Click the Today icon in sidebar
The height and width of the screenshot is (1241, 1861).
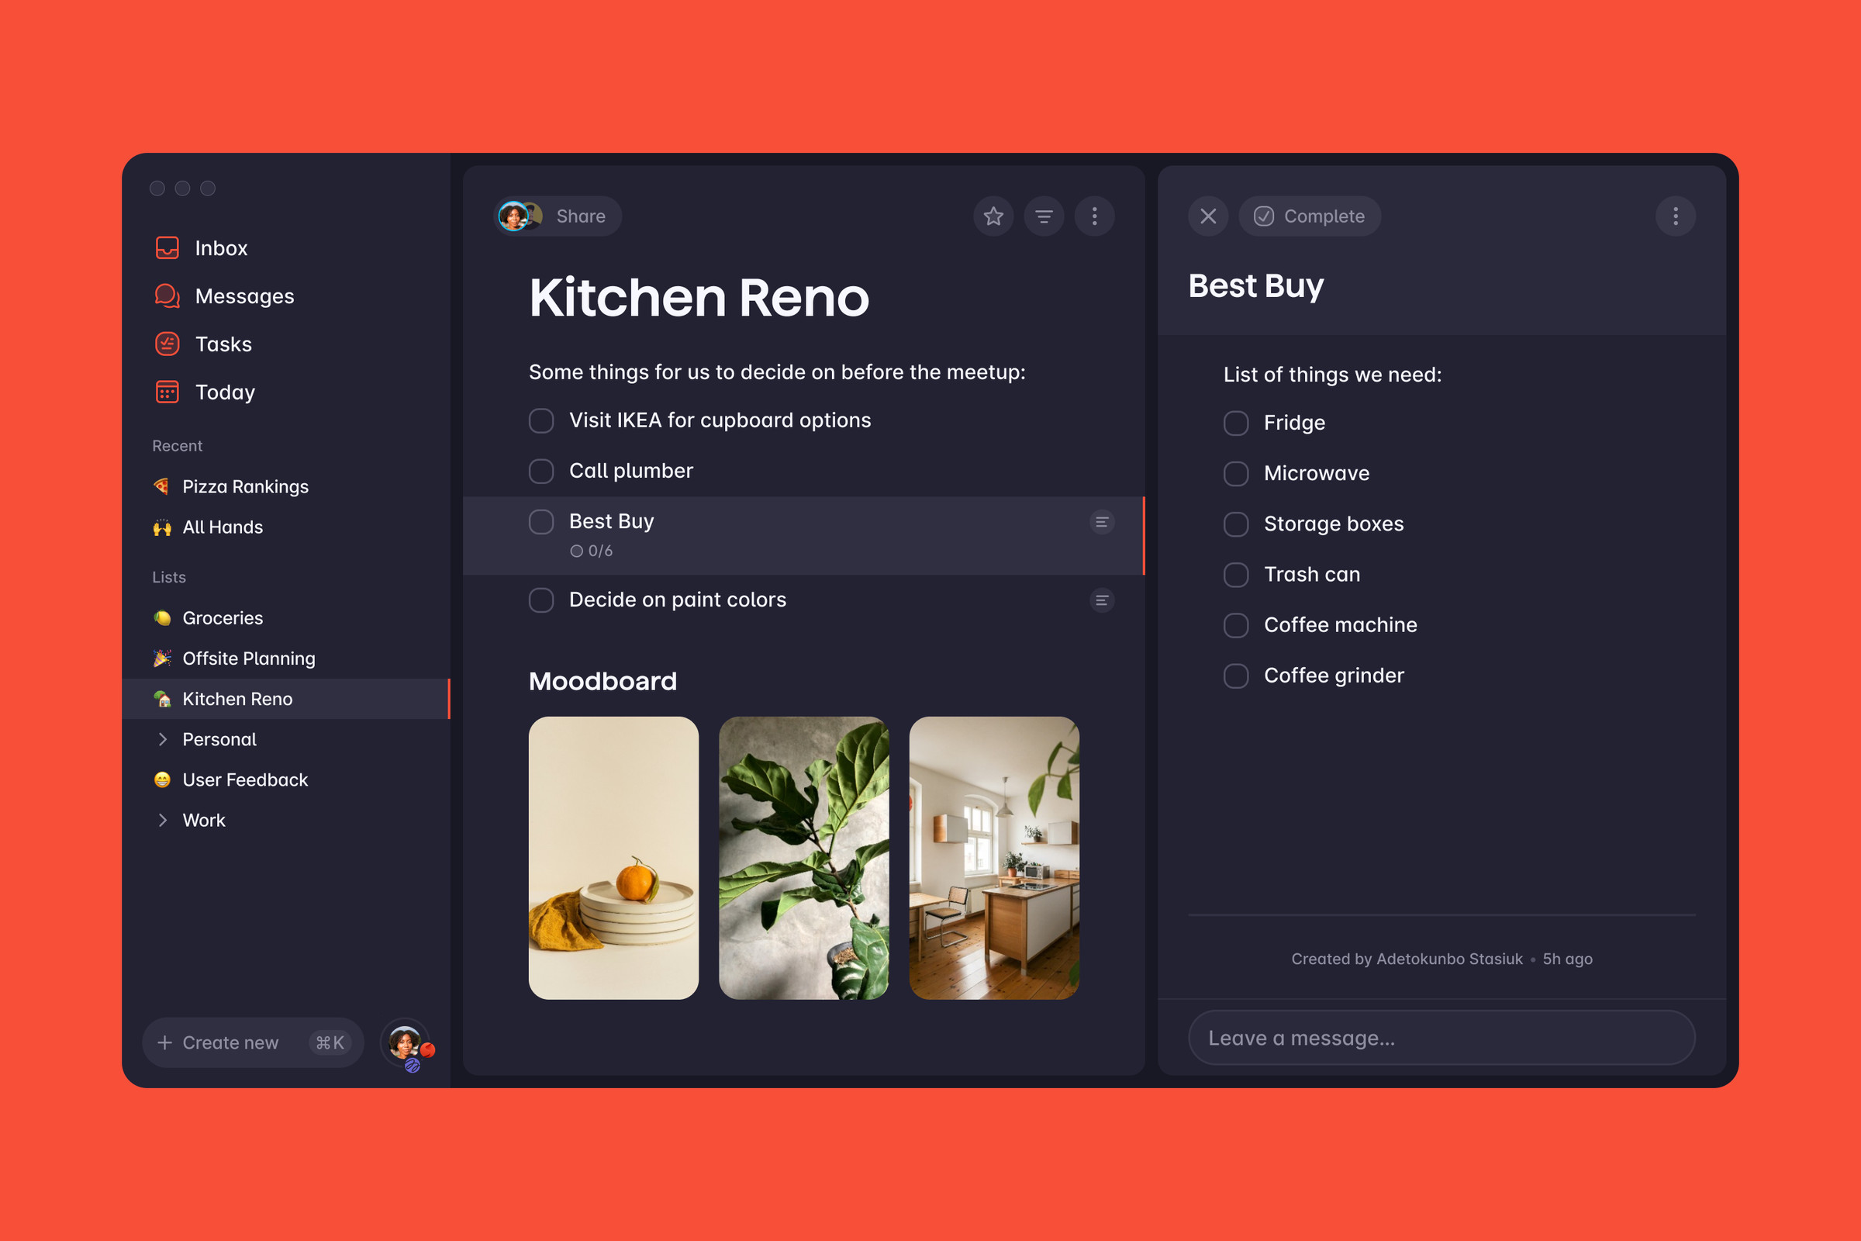pos(167,392)
